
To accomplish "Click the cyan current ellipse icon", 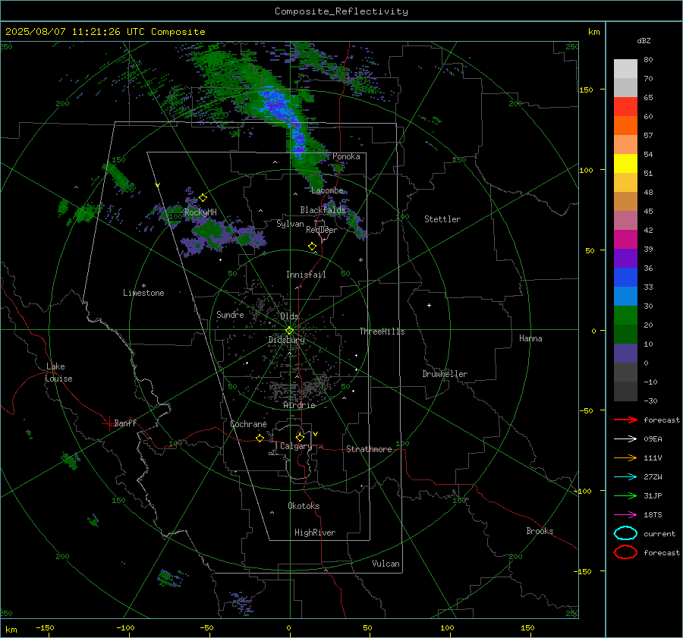I will click(x=625, y=533).
